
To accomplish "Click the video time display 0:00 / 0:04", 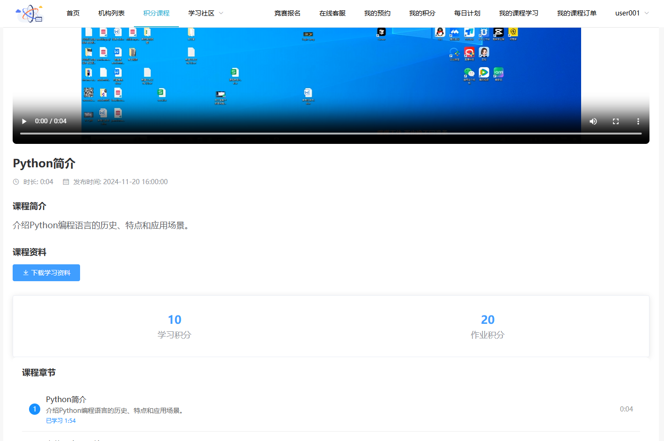I will (x=51, y=121).
